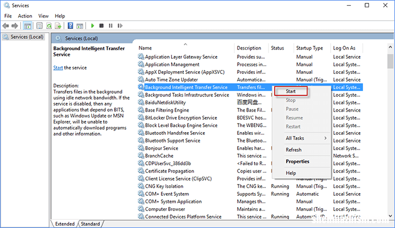Select Block Level Backup Engine Service row

250,125
